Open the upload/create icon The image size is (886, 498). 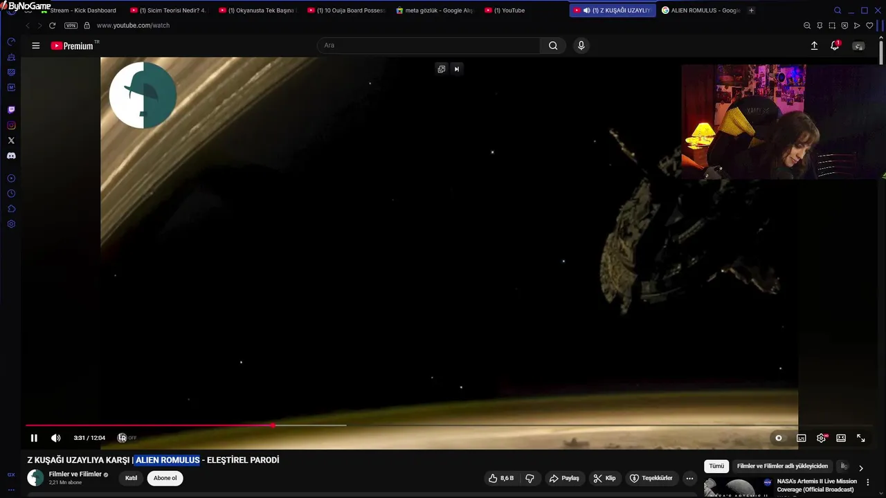pos(815,46)
